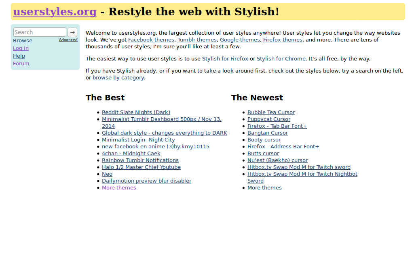
Task: Visit the Forum sidebar link
Action: click(21, 63)
